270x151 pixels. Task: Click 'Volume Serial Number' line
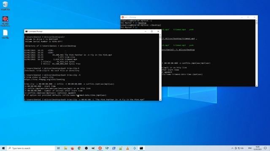[44, 42]
